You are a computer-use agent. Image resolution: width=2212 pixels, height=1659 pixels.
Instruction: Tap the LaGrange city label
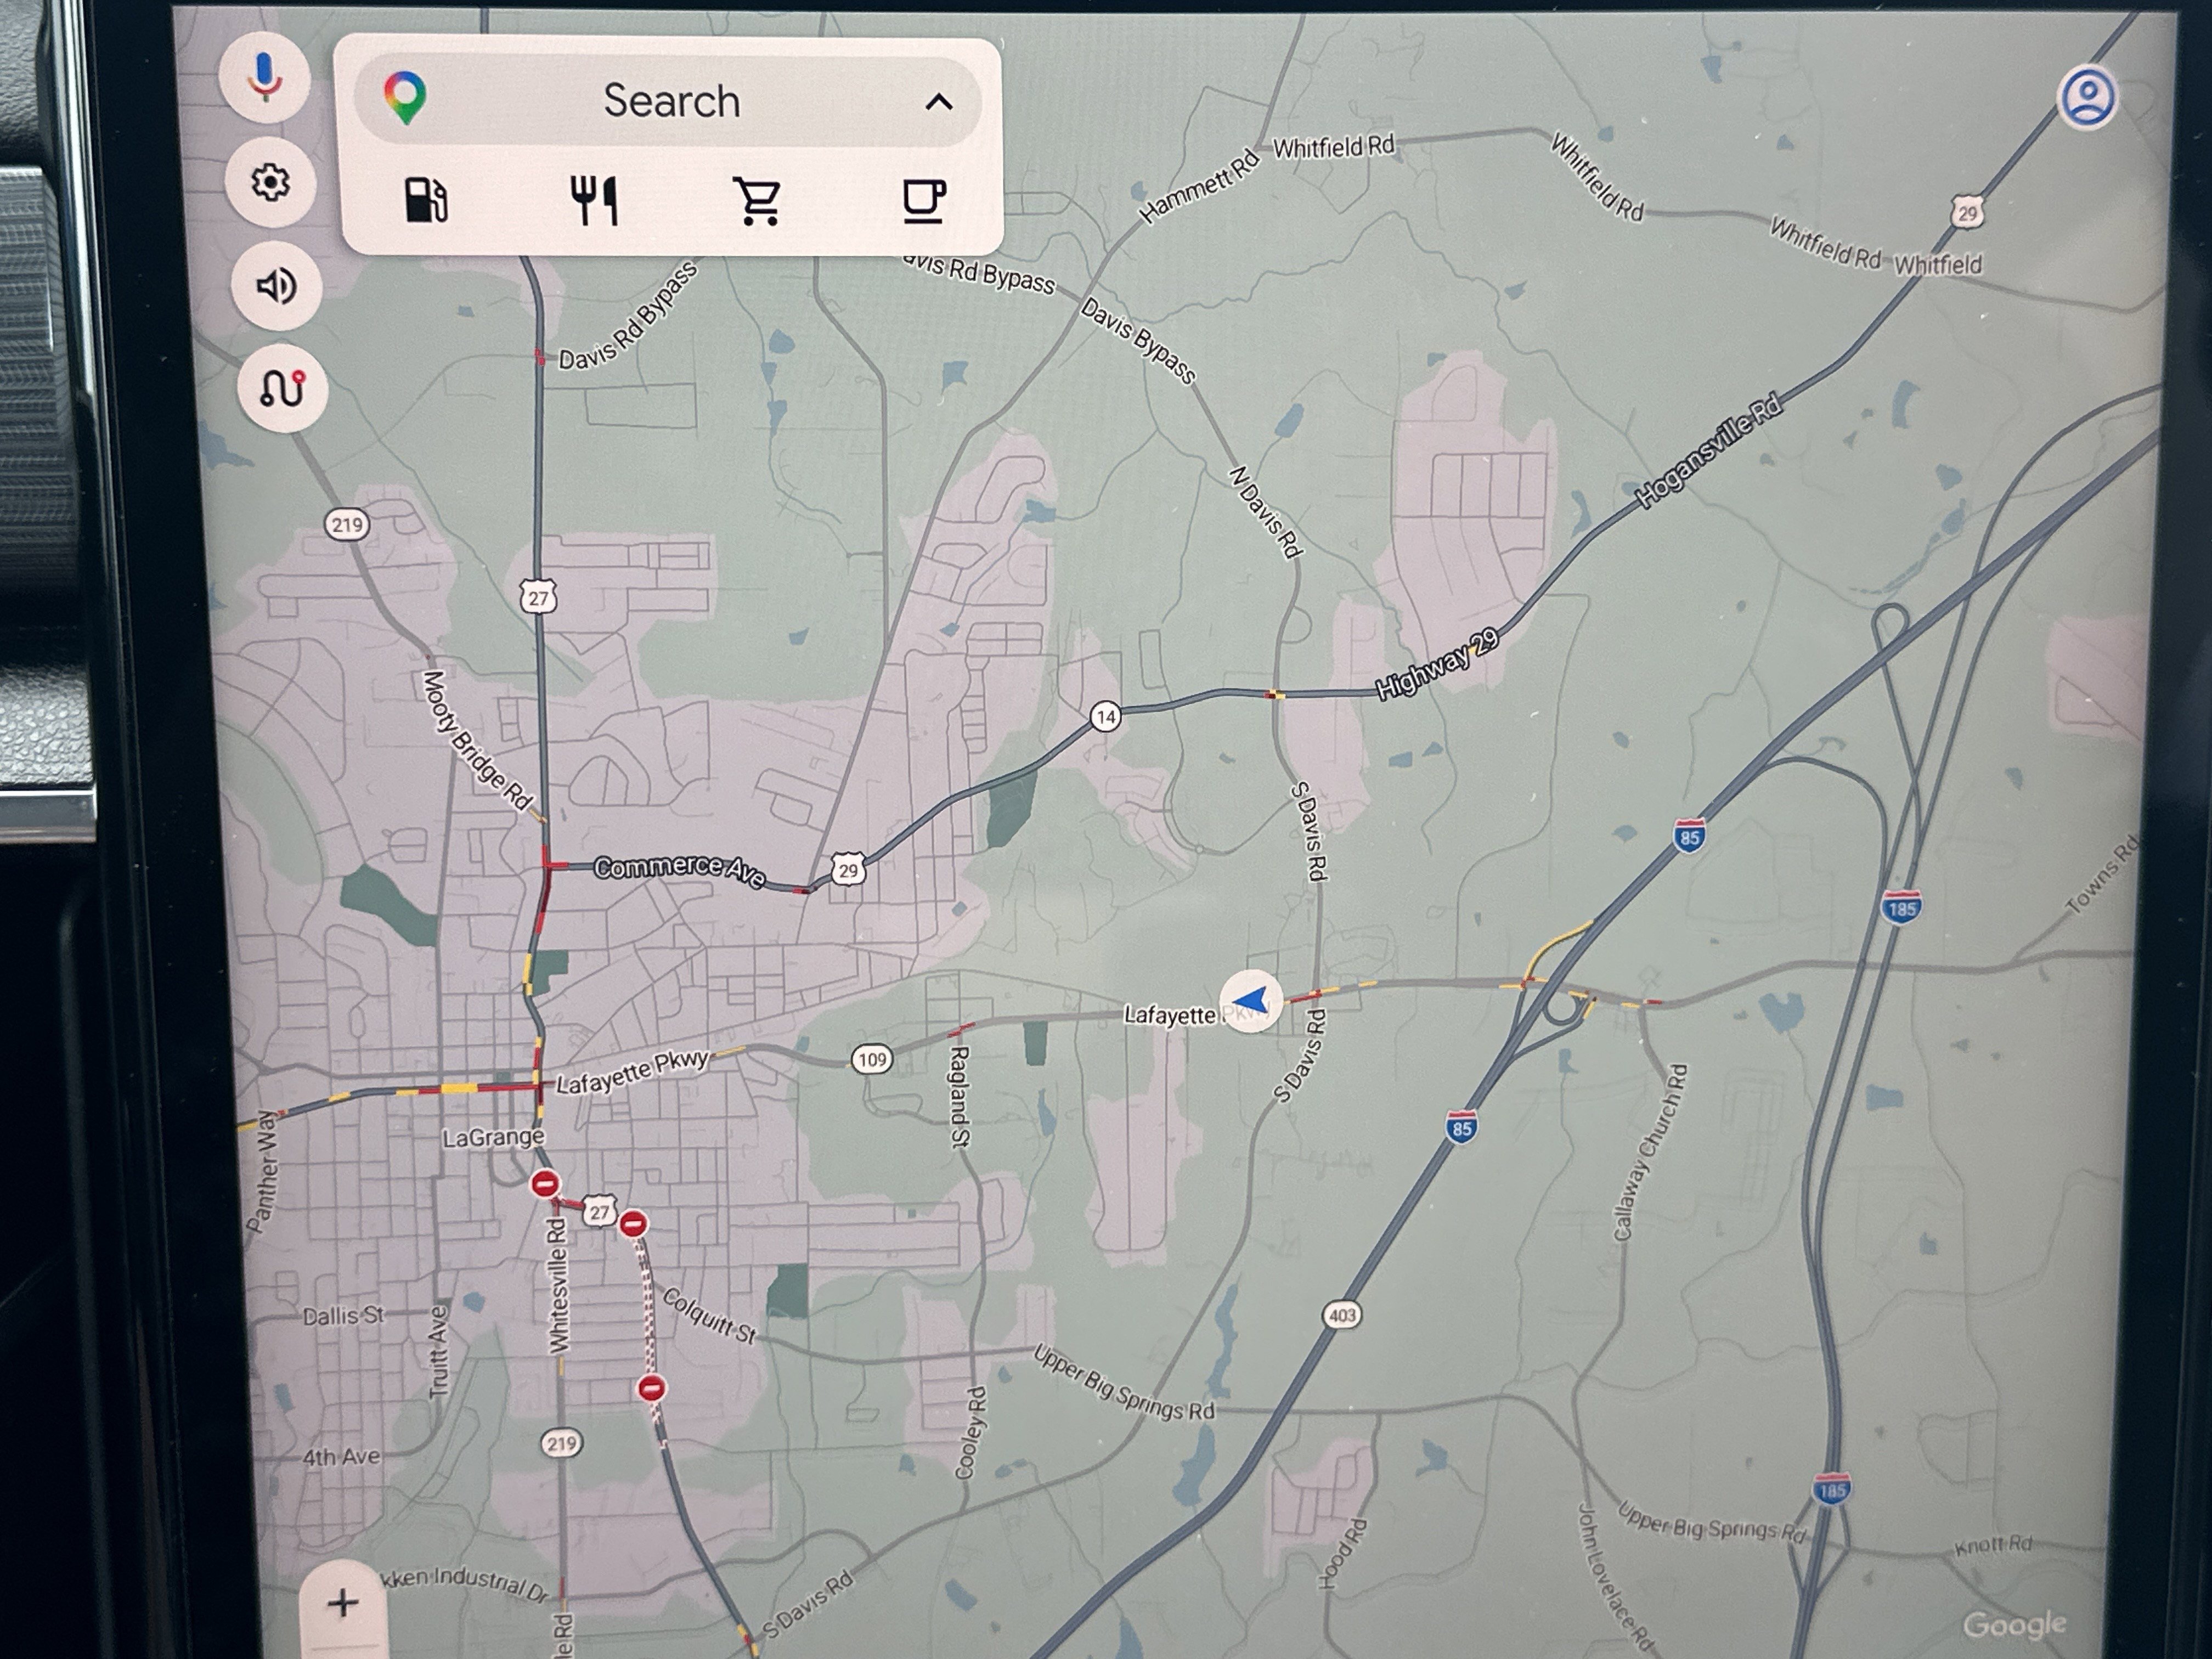493,1137
